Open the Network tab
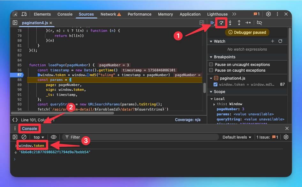Viewport: 302px width, 187px height. [x=111, y=14]
